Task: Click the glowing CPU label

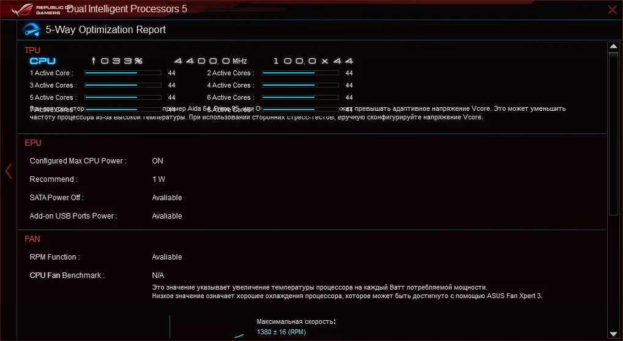Action: pyautogui.click(x=43, y=61)
